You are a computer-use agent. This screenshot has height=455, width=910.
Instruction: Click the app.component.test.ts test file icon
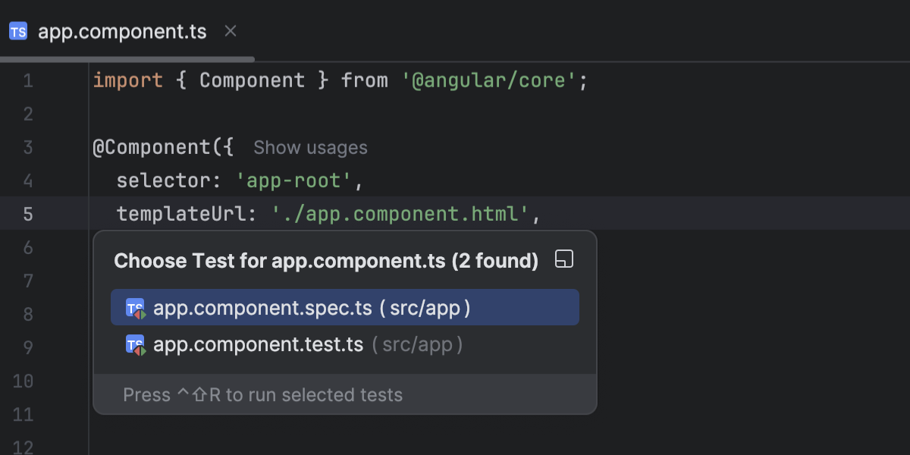pos(135,345)
